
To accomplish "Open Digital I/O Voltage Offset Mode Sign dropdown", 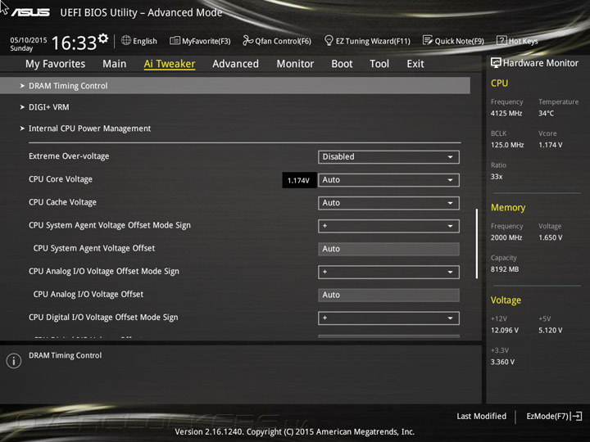I will tap(388, 318).
